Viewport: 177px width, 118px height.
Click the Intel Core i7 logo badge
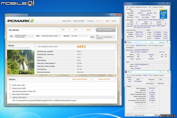coord(163,14)
